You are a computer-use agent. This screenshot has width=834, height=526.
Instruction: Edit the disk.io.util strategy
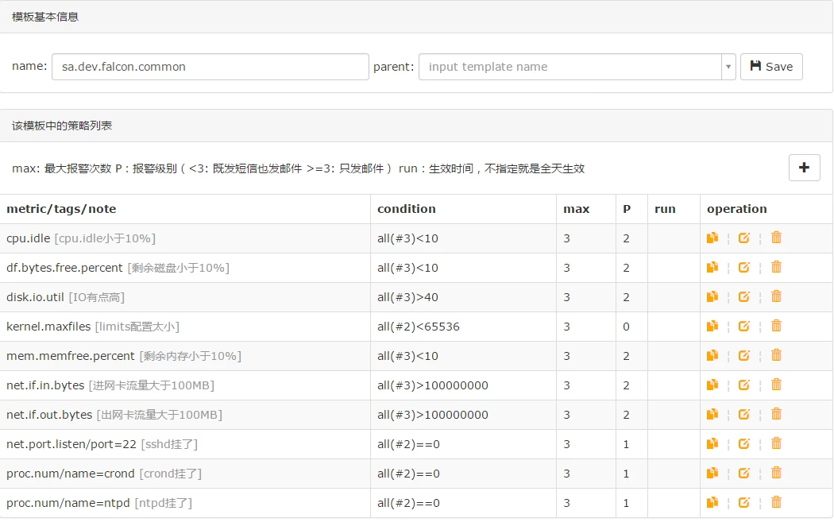pos(744,296)
